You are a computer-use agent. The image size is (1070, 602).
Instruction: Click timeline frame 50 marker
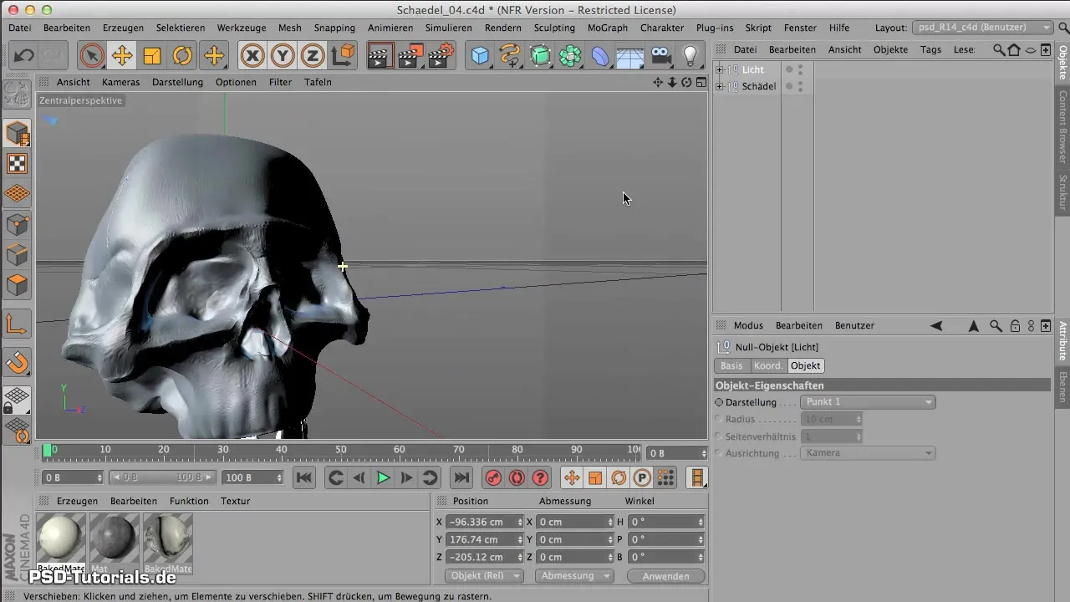(340, 451)
